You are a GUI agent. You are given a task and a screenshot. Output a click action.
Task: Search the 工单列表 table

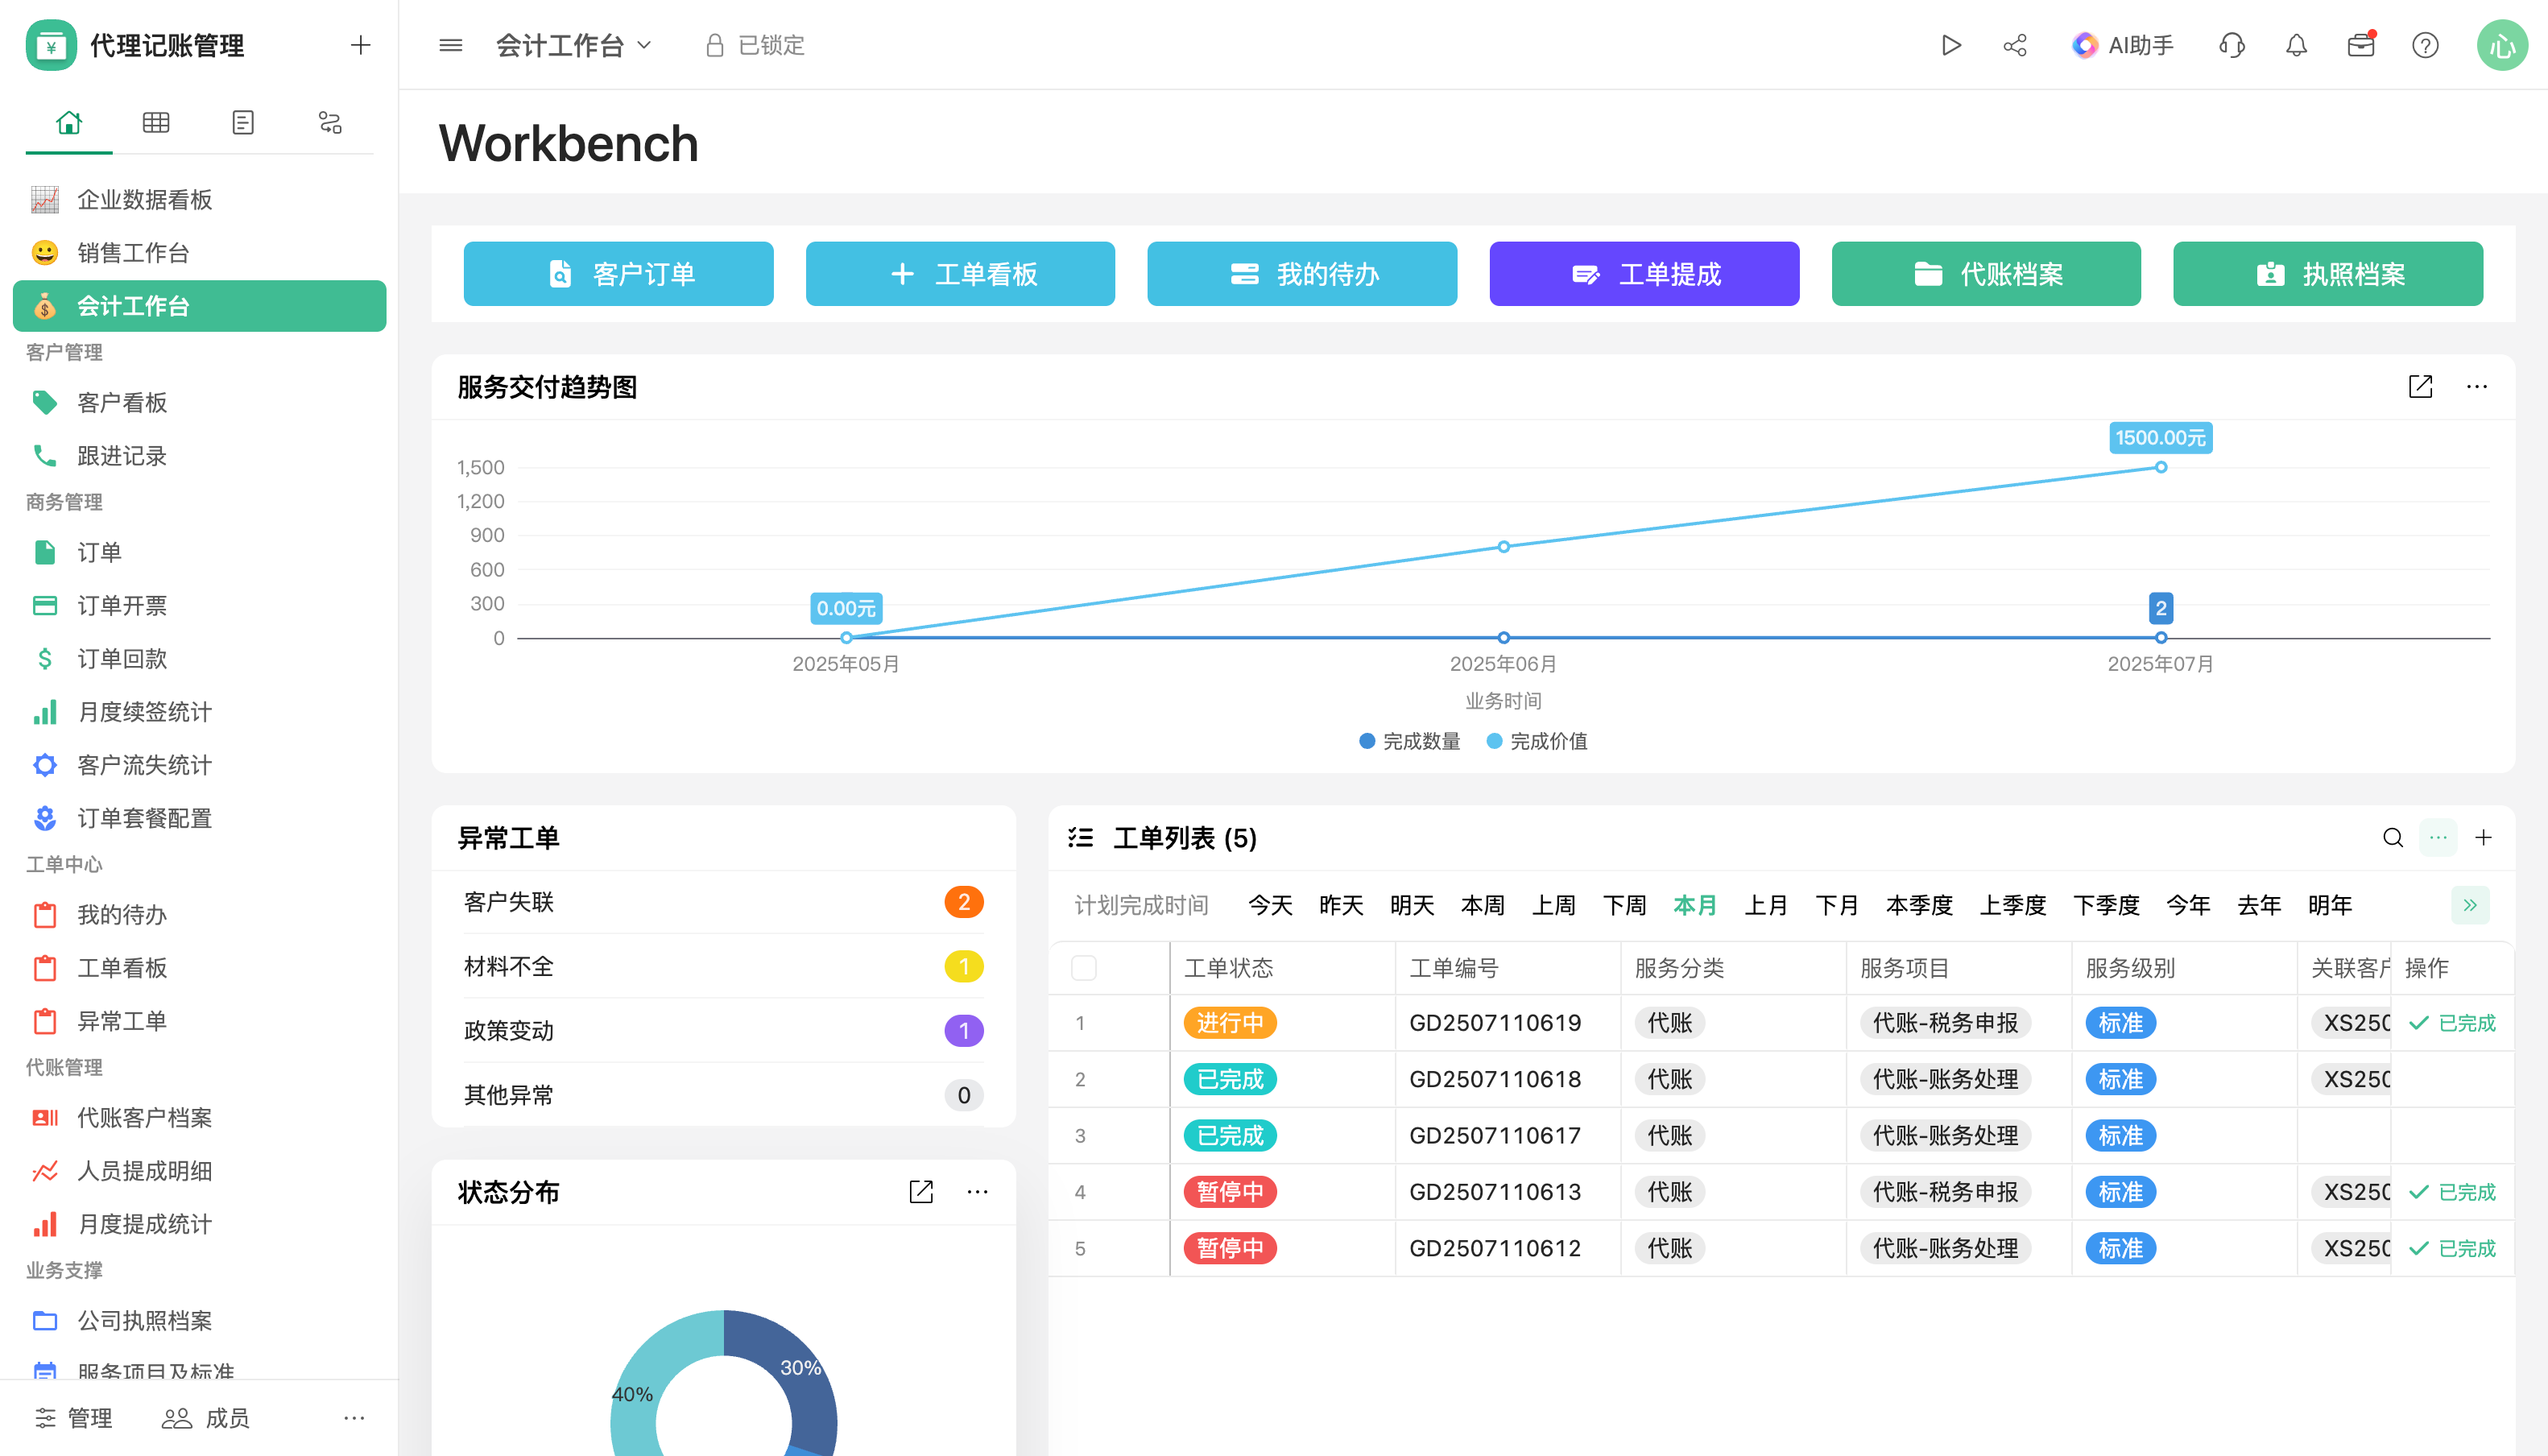click(x=2393, y=838)
